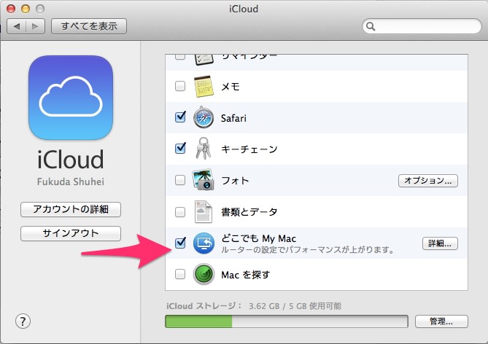This screenshot has width=488, height=344.
Task: Click the red close window button
Action: coord(11,9)
